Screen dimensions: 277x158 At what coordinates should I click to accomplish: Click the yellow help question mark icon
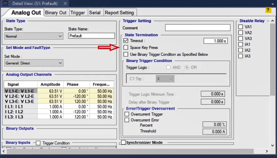pos(268,10)
